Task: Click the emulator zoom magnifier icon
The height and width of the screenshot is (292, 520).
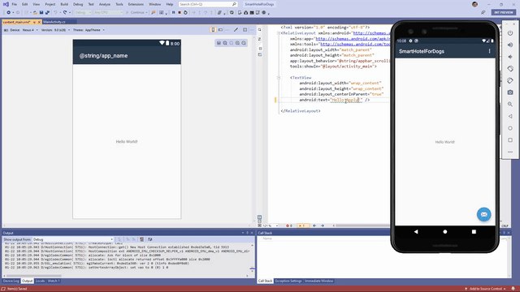Action: click(x=510, y=105)
